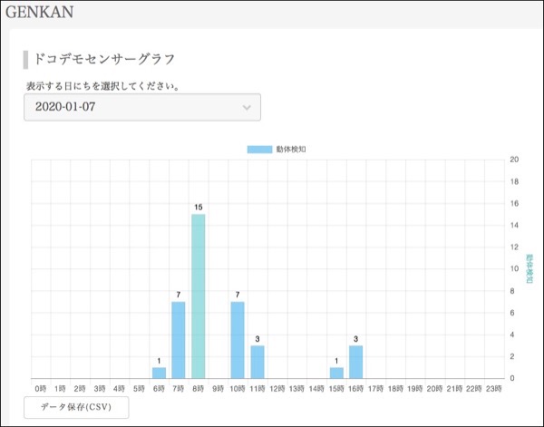Click the 12時 label on the x-axis

pyautogui.click(x=277, y=388)
